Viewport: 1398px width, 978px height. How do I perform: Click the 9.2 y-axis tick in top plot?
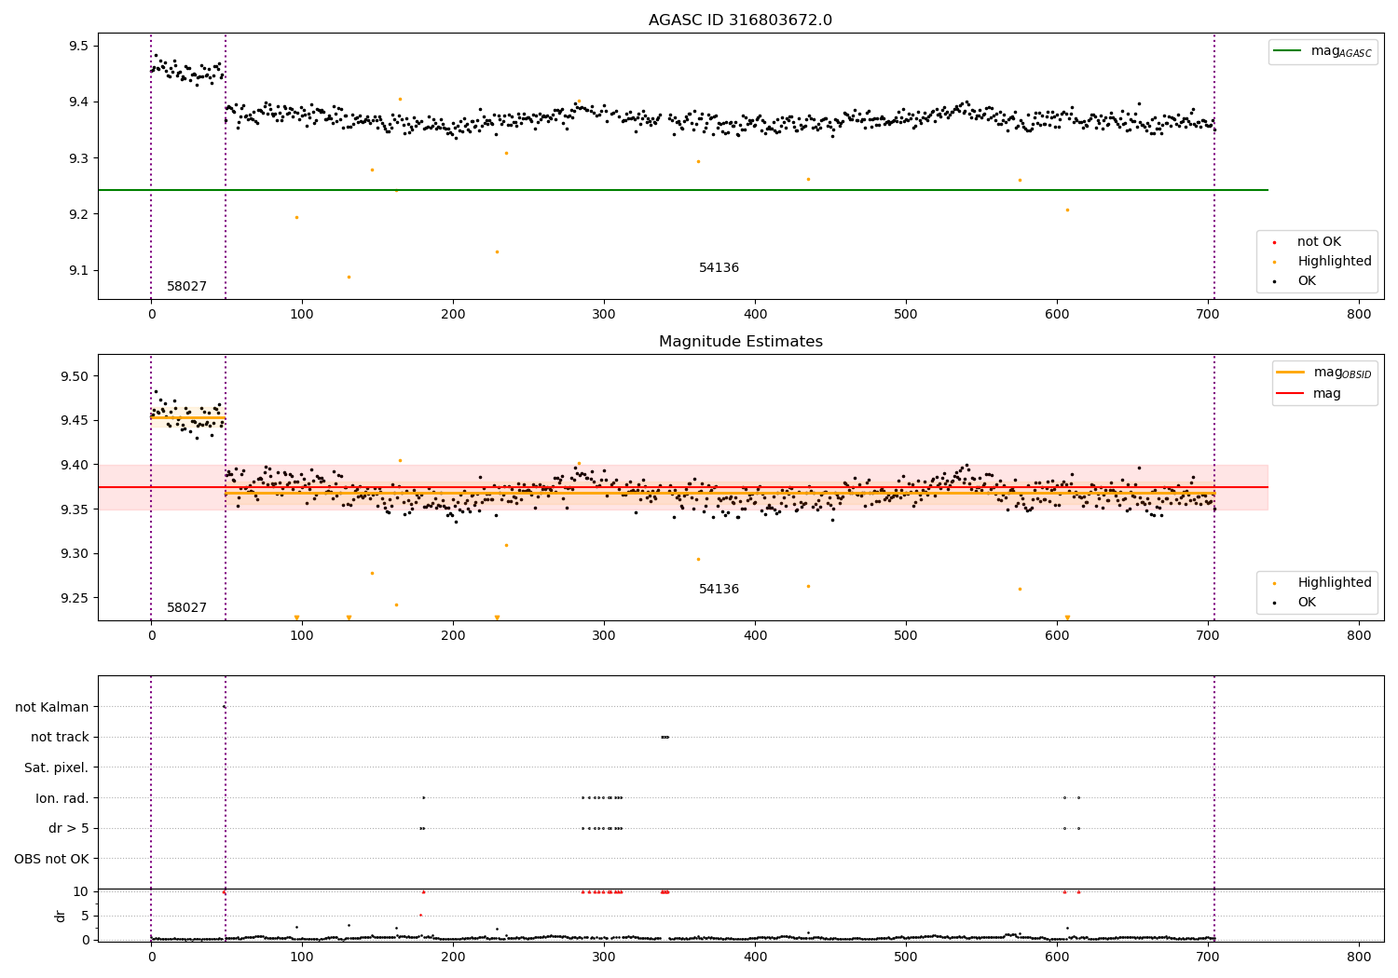pyautogui.click(x=78, y=215)
